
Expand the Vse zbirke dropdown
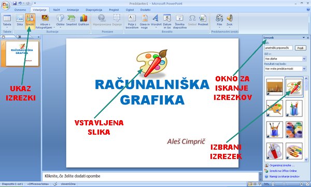pyautogui.click(x=304, y=59)
